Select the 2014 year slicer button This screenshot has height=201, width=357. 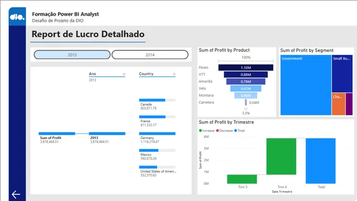click(x=150, y=55)
